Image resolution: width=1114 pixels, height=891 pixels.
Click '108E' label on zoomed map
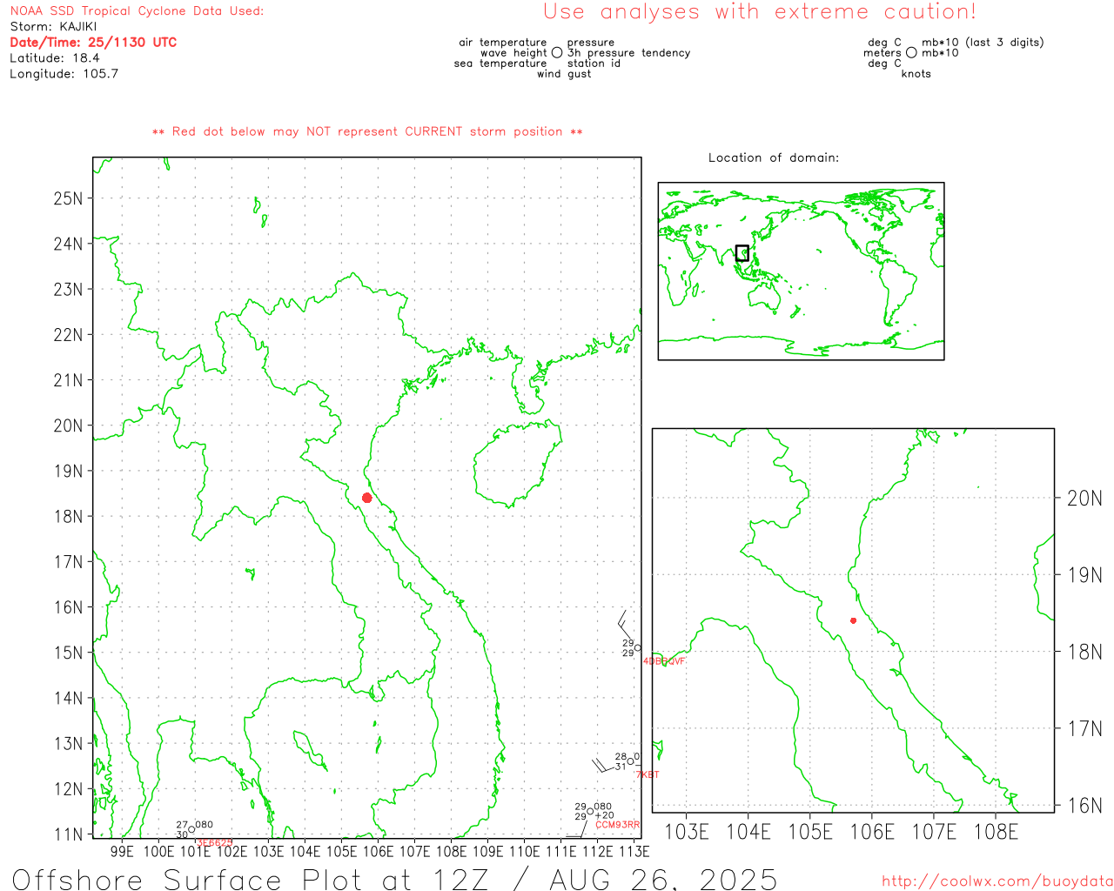click(996, 833)
